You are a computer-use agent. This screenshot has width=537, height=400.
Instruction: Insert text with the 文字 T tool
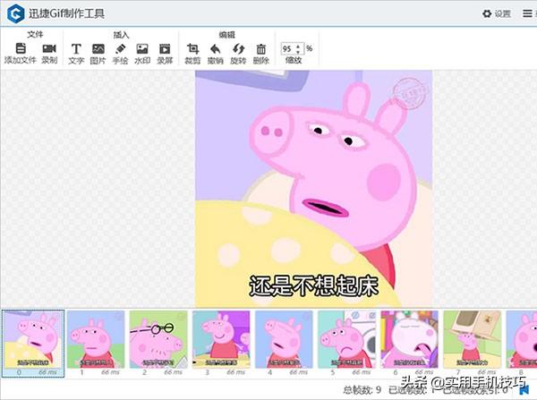(76, 49)
